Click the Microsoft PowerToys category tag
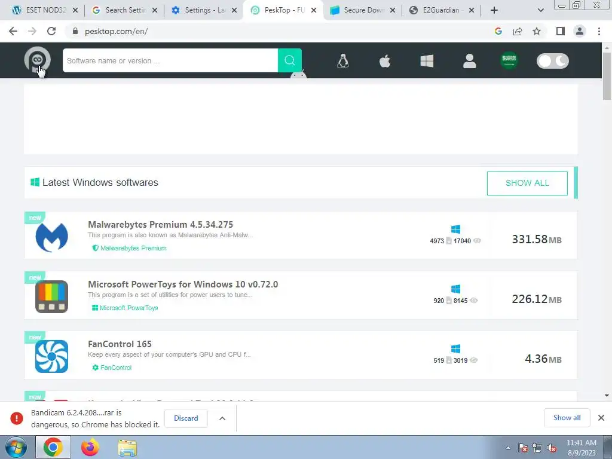 point(125,308)
